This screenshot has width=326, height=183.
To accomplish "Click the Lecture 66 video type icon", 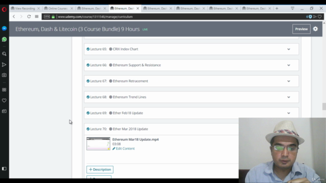I will [x=111, y=65].
